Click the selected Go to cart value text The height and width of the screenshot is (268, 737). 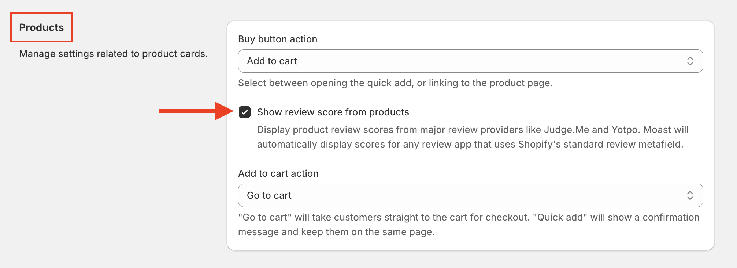[269, 195]
